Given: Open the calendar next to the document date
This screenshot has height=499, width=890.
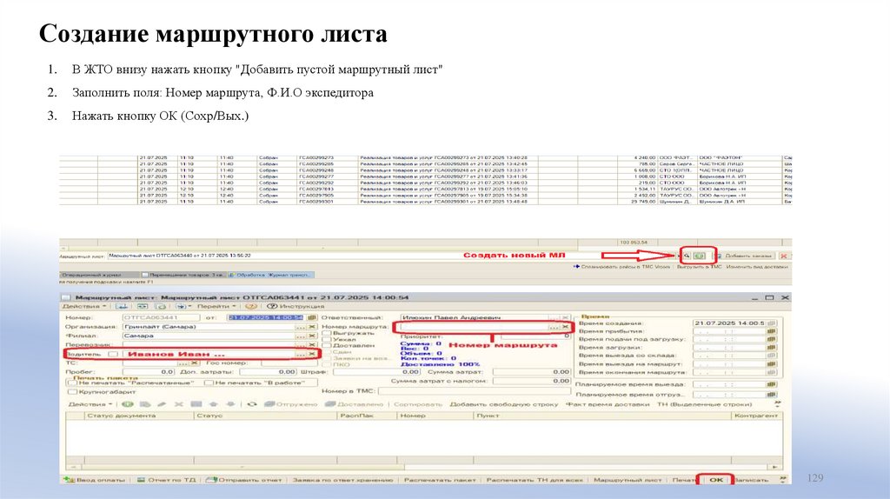Looking at the screenshot, I should pos(312,318).
